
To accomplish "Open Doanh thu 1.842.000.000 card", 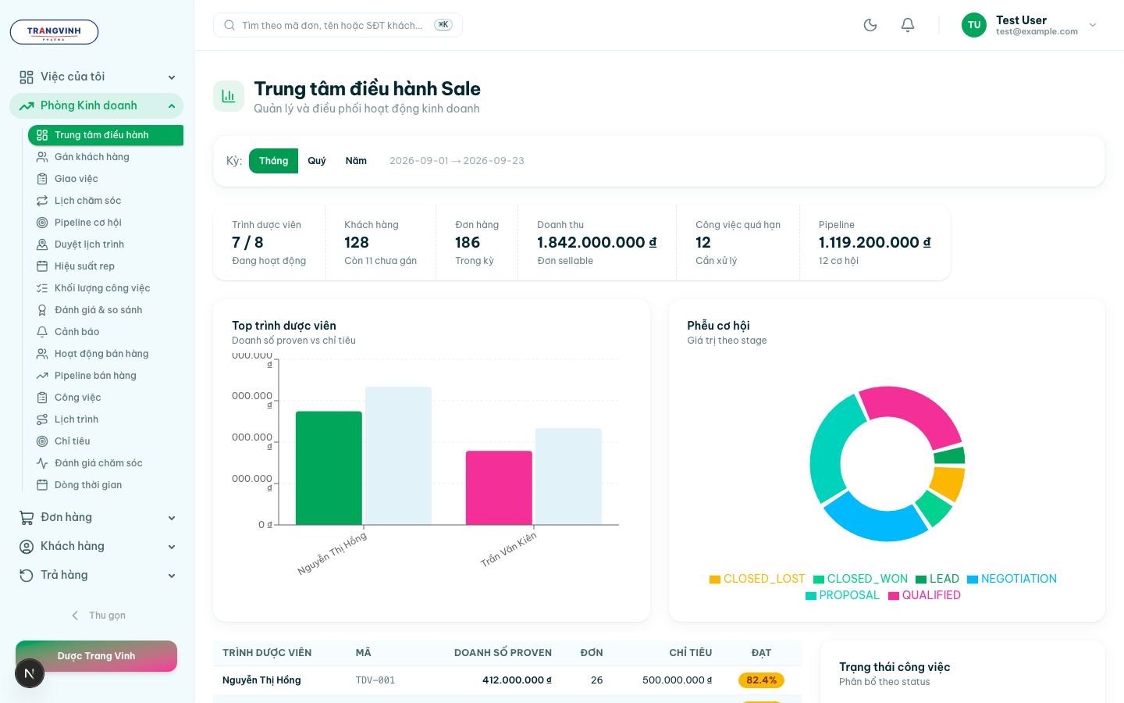I will pyautogui.click(x=597, y=243).
